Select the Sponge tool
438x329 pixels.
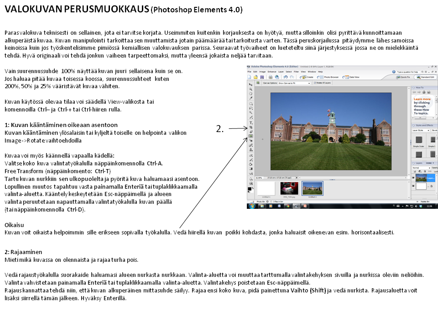pos(251,184)
